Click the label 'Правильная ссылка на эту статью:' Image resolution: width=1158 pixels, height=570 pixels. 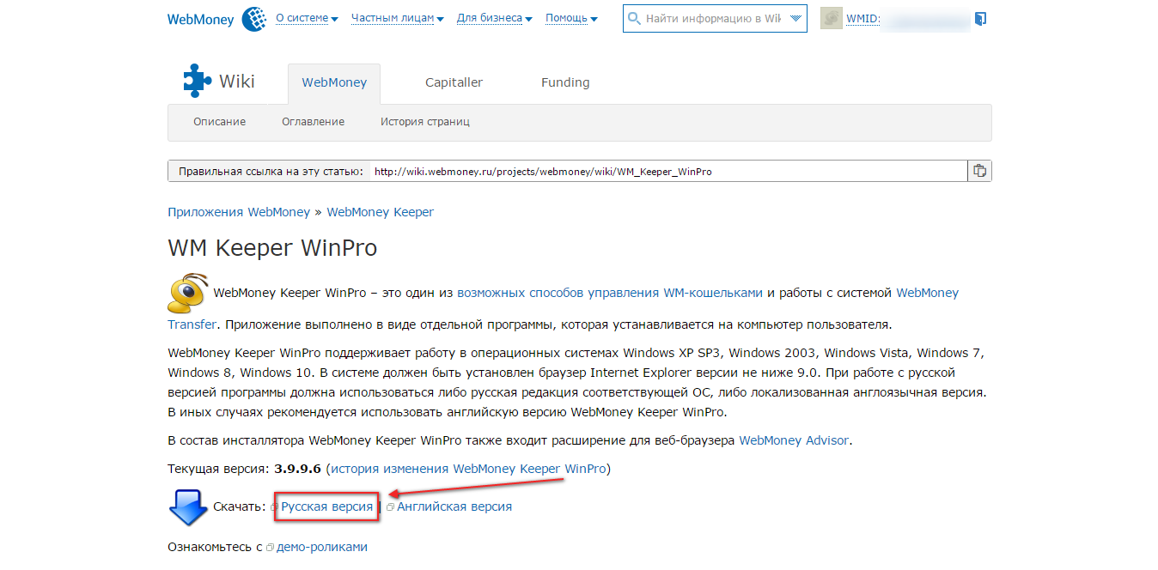pyautogui.click(x=271, y=171)
